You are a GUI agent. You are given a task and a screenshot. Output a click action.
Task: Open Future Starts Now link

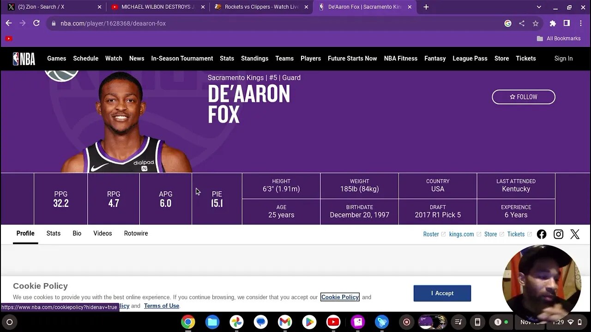352,59
